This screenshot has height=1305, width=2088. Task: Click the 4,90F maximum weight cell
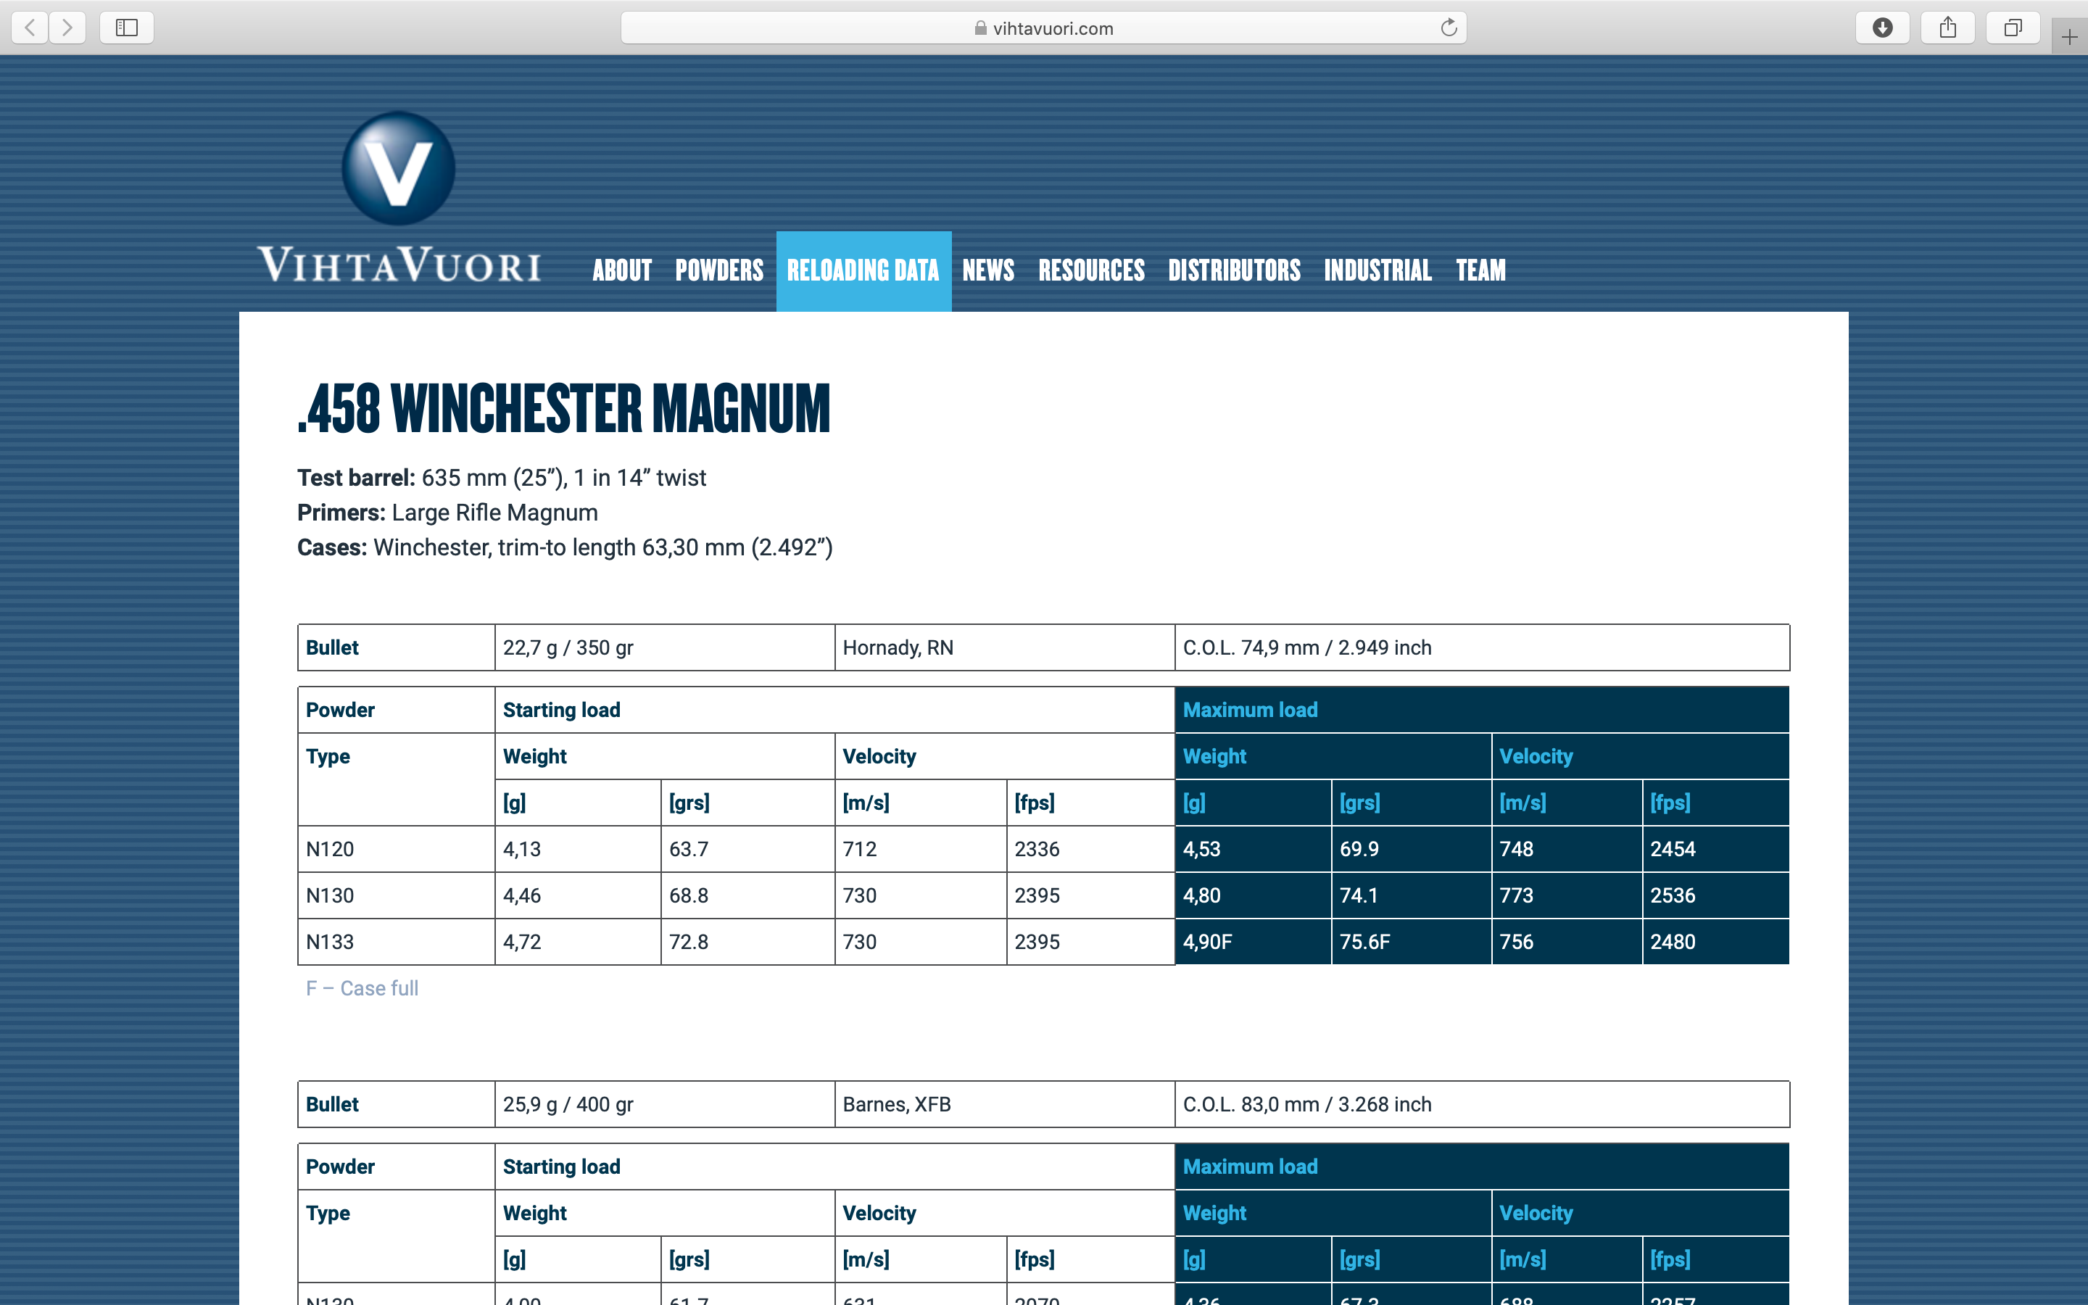click(1253, 942)
